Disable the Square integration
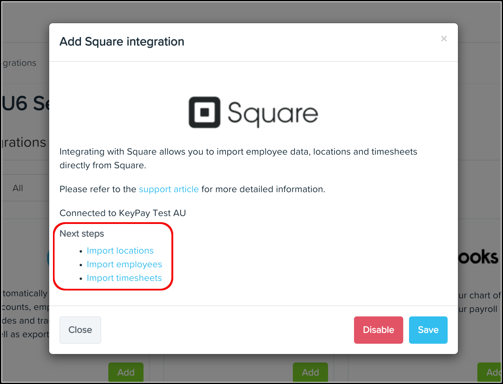Viewport: 503px width, 384px height. 379,330
